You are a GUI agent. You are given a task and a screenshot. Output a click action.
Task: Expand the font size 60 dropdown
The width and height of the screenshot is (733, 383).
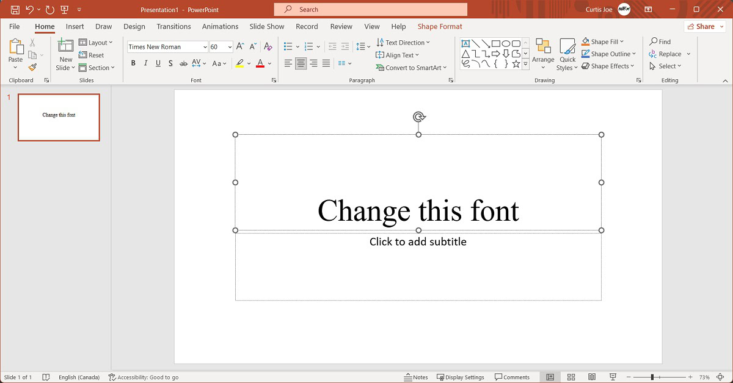click(230, 47)
